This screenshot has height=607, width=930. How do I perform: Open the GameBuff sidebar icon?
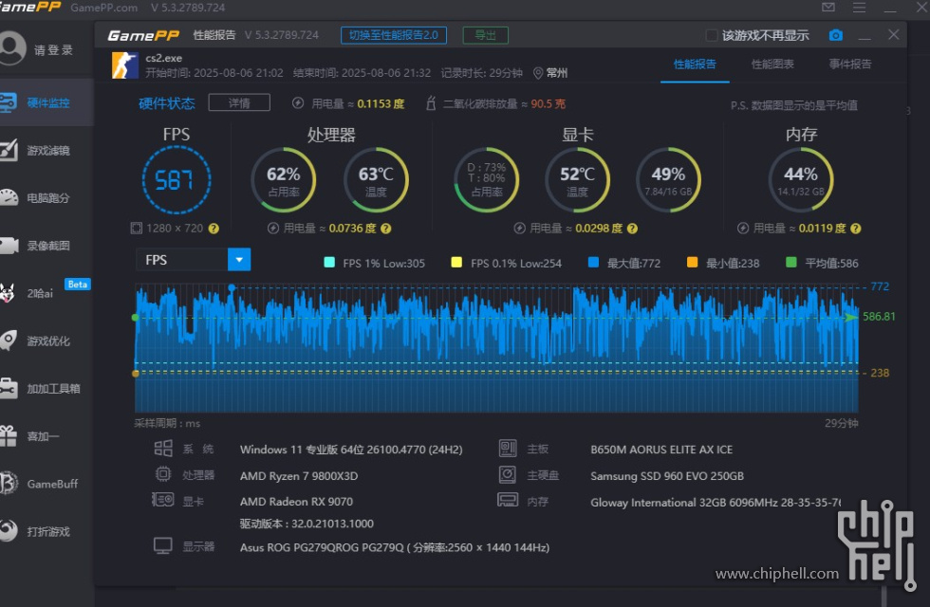point(9,483)
